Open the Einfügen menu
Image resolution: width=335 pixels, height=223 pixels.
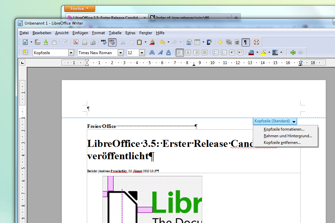[80, 33]
